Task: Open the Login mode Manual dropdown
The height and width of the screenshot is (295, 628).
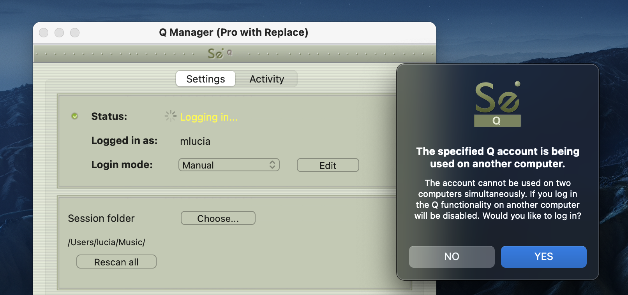Action: 229,165
